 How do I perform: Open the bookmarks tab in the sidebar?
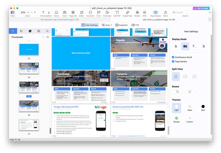click(21, 31)
